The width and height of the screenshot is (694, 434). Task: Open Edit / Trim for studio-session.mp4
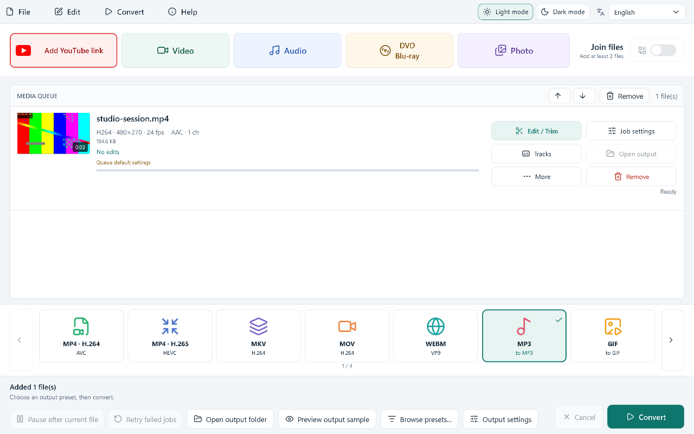point(536,131)
